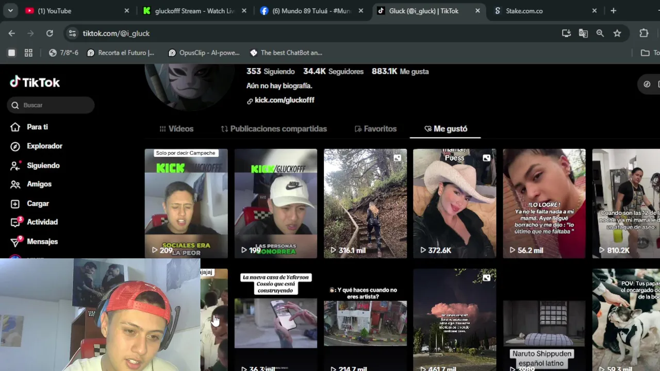
Task: Open the Solo por decir Campeche video
Action: (x=186, y=204)
